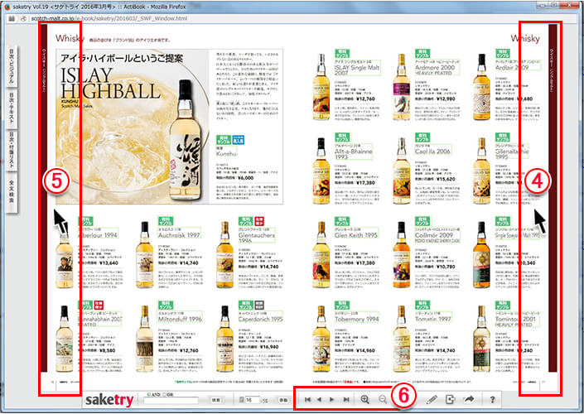Open help with the question mark icon
This screenshot has width=584, height=414.
492,399
